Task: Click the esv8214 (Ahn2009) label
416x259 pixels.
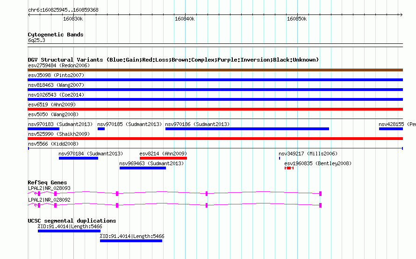Action: 163,154
